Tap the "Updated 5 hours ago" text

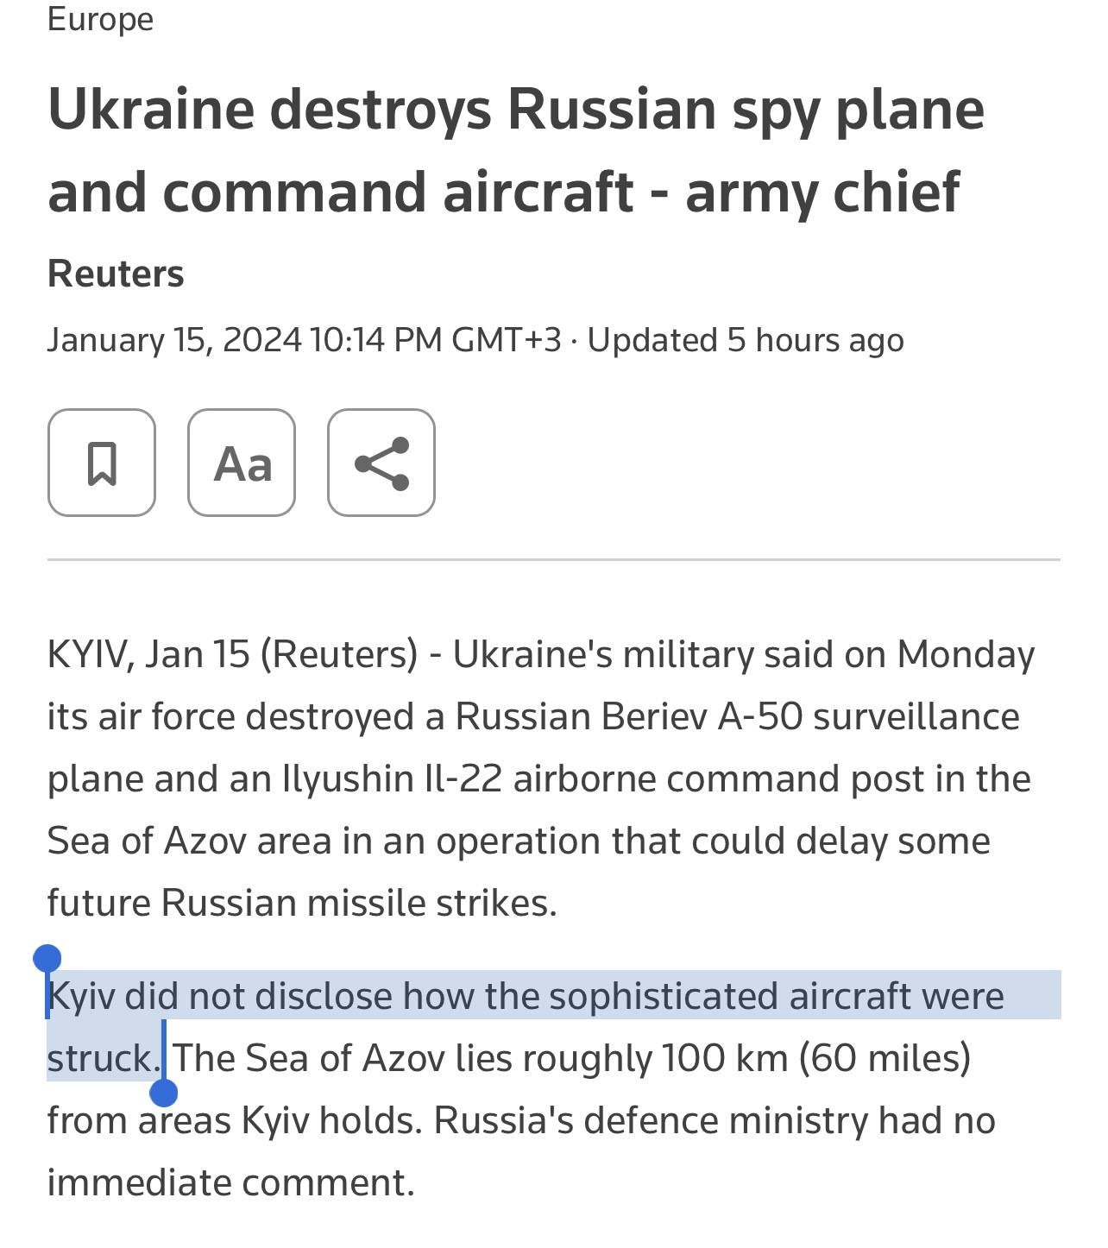click(746, 340)
